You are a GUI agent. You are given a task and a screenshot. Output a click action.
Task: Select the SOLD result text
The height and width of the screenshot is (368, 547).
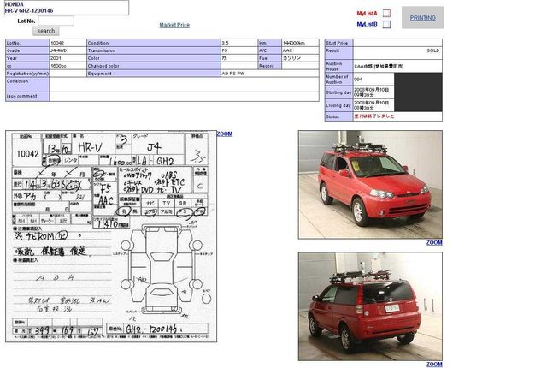pos(433,50)
